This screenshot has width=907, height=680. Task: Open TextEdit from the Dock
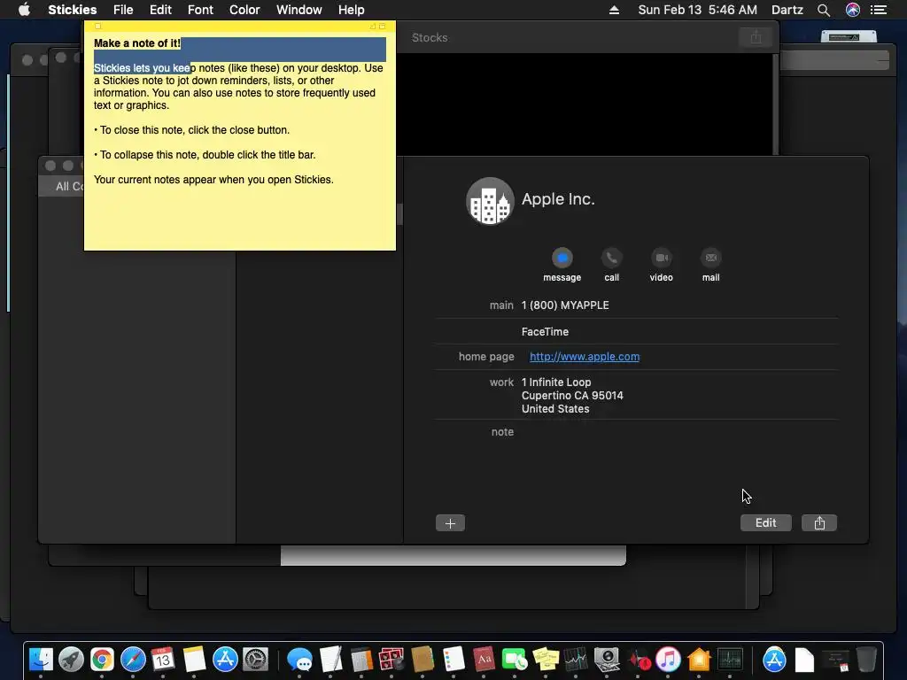coord(330,659)
